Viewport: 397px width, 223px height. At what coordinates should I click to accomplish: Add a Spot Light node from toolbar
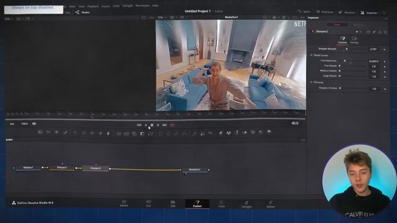point(261,132)
